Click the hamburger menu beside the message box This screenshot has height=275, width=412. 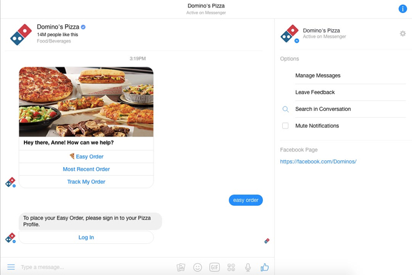click(11, 267)
